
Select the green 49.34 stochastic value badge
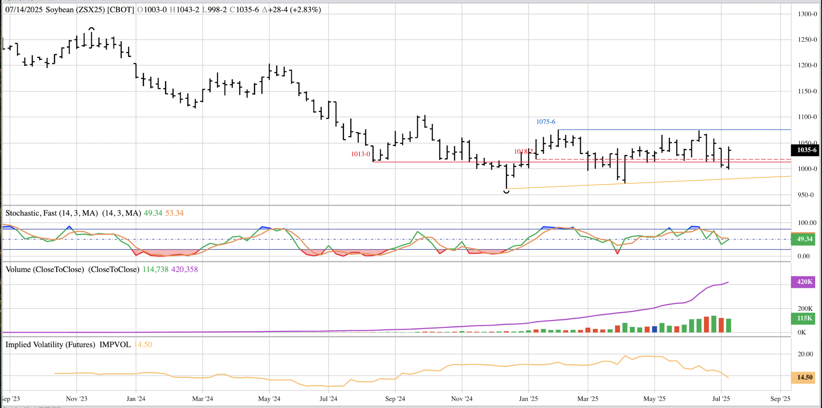click(803, 239)
